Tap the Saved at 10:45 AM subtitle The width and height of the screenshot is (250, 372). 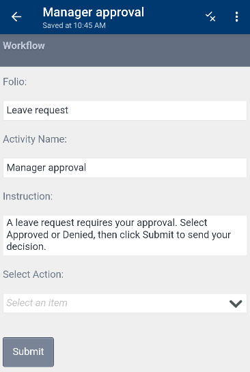click(74, 25)
